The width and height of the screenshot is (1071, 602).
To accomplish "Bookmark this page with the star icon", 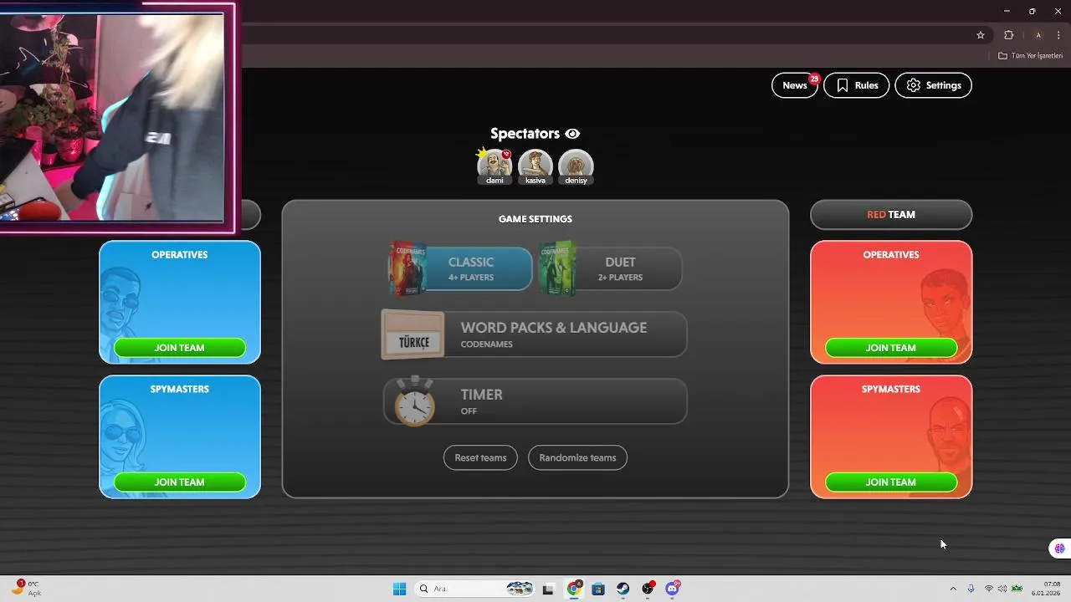I will click(981, 35).
